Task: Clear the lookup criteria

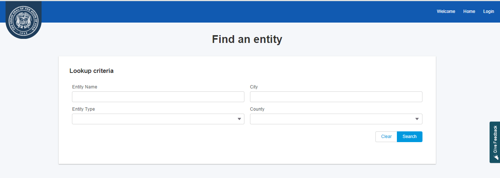Action: point(386,137)
